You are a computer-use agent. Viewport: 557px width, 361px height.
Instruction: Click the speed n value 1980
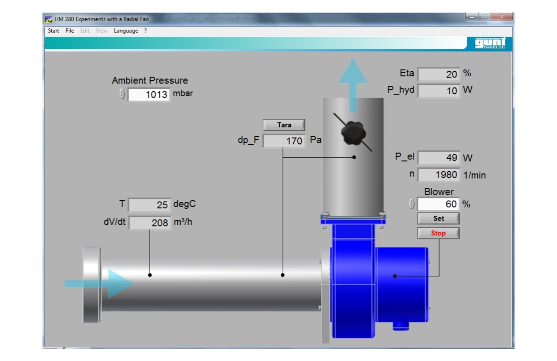pos(439,175)
